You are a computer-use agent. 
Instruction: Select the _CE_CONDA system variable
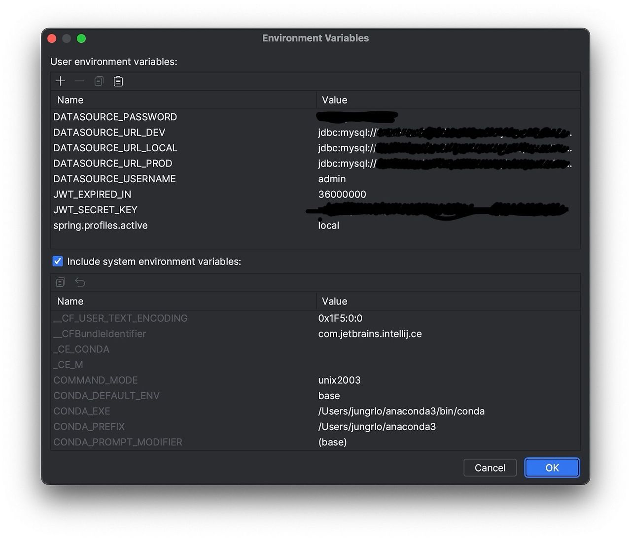(81, 349)
